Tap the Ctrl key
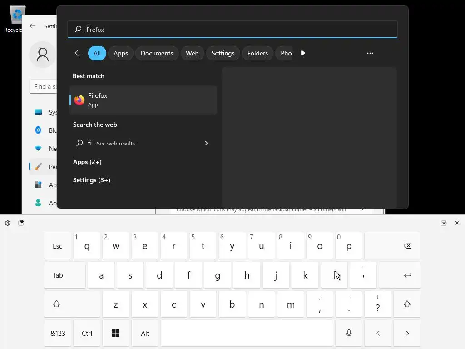The height and width of the screenshot is (349, 465). click(x=87, y=333)
